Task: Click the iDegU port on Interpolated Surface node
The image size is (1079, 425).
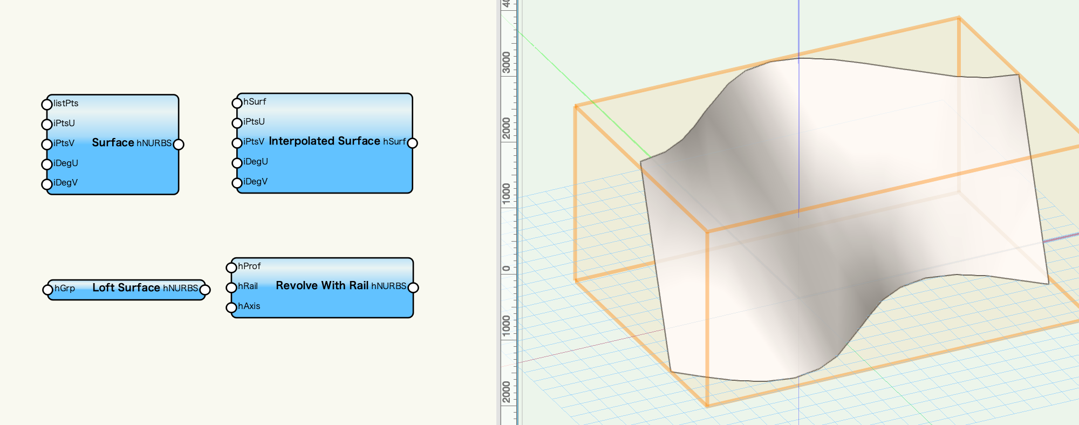Action: point(237,162)
